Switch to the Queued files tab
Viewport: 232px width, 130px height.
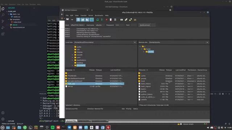pos(71,121)
